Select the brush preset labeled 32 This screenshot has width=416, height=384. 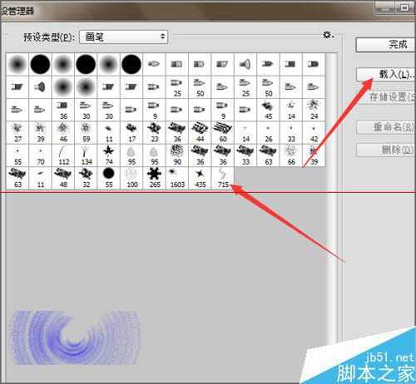pos(86,178)
